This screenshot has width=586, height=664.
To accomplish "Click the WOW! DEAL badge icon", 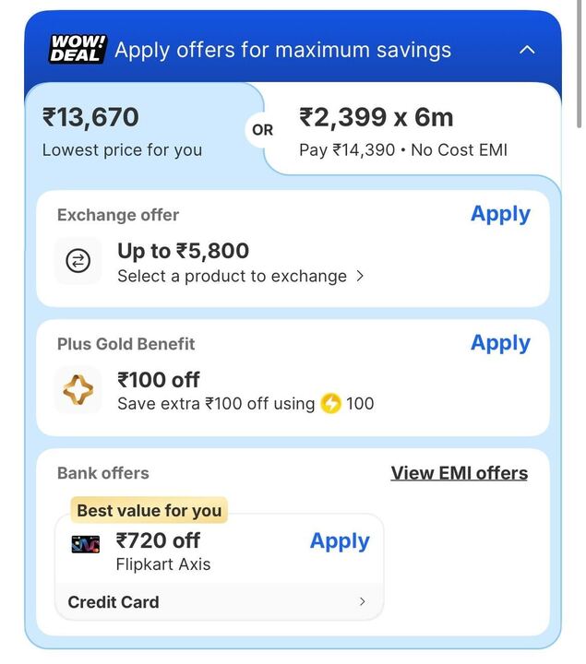I will coord(78,49).
